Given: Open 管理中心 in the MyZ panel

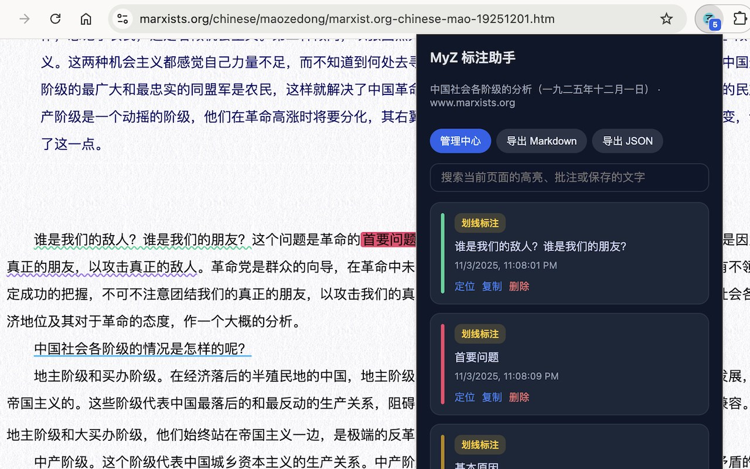Looking at the screenshot, I should (x=461, y=141).
